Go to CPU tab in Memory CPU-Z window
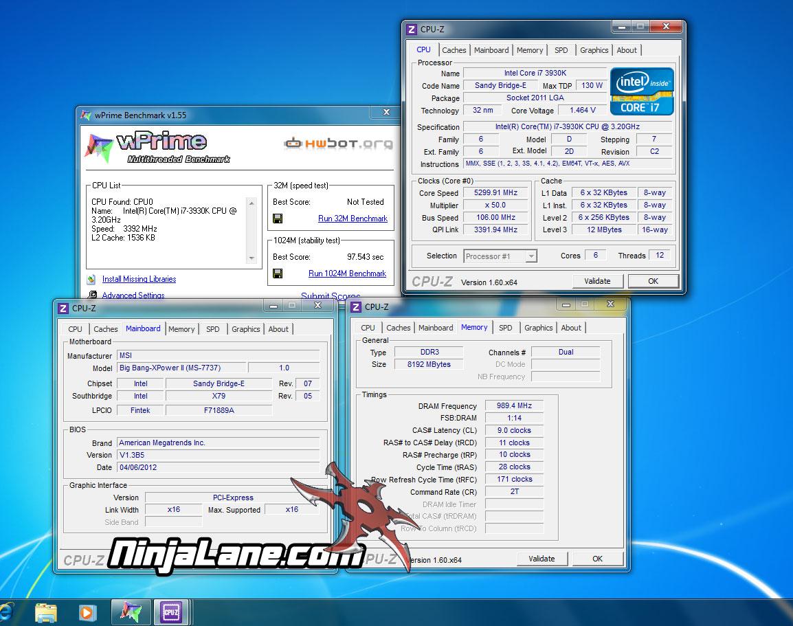 [x=368, y=328]
